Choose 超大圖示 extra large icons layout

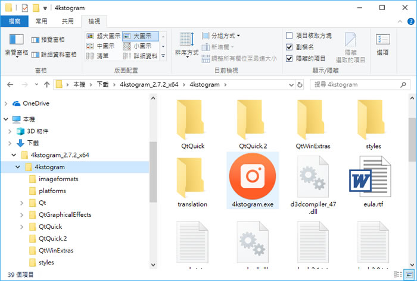104,36
